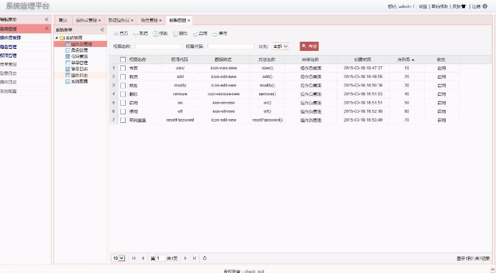Click the info icon beside 注销

(485, 6)
